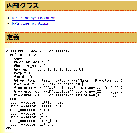This screenshot has height=133, width=137.
Task: Click the Feature.new(31, 1, 0) line
Action: [65, 95]
